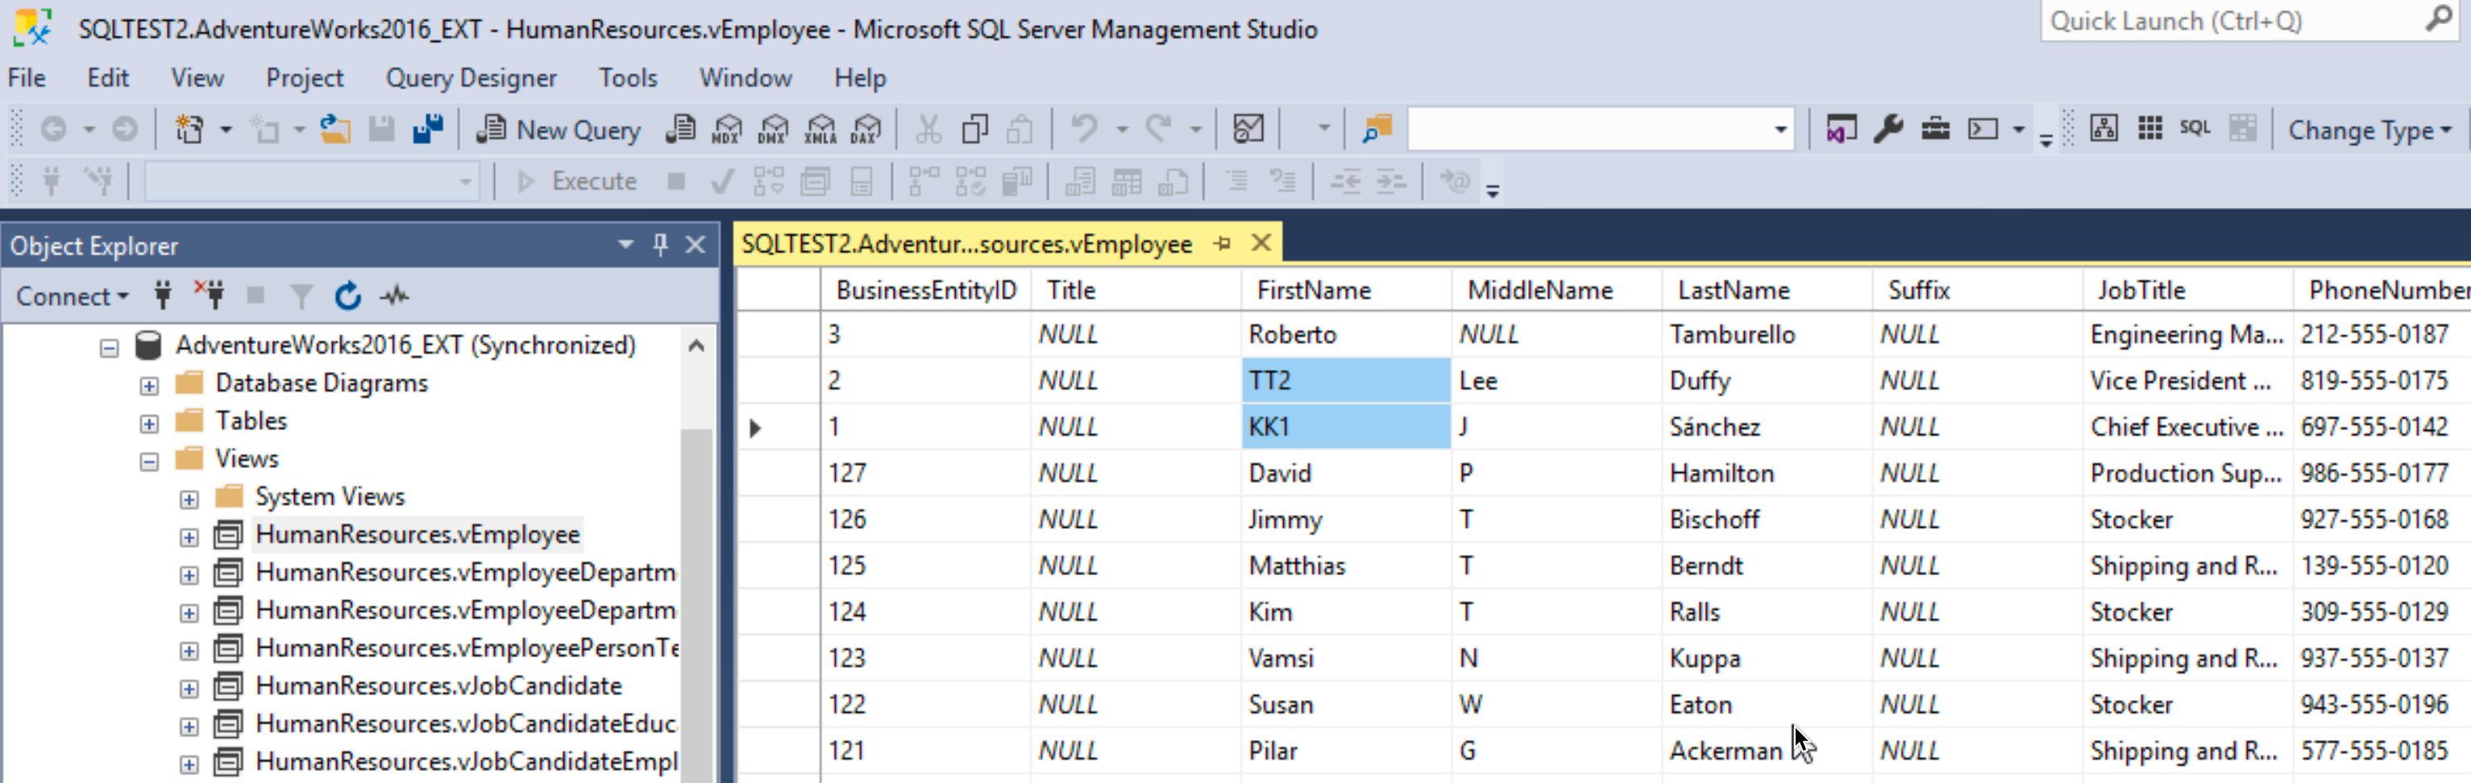This screenshot has height=783, width=2471.
Task: Open the Edit menu
Action: coord(107,77)
